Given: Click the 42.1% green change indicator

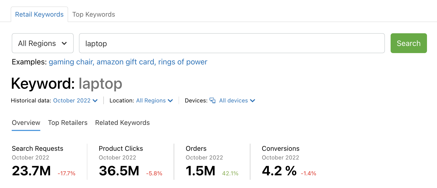Looking at the screenshot, I should click(230, 173).
